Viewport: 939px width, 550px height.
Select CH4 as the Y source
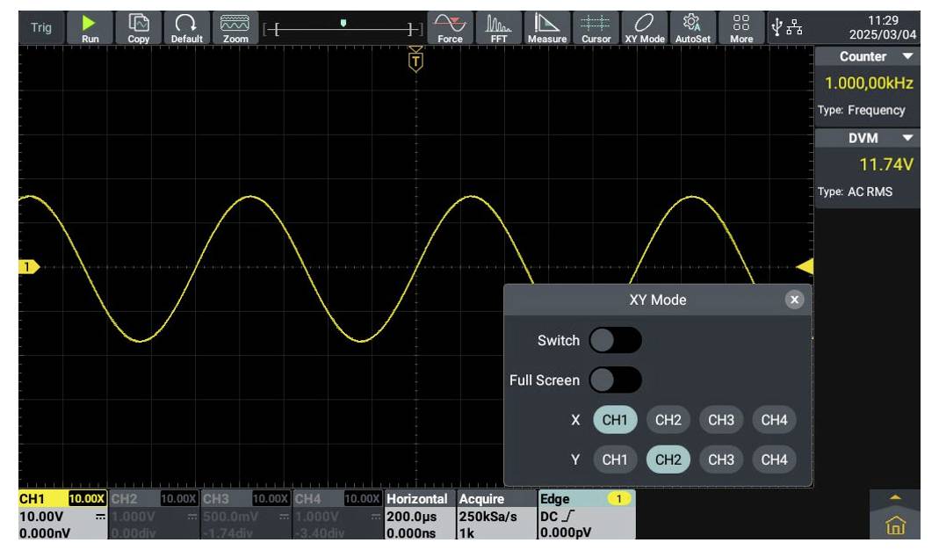coord(774,460)
